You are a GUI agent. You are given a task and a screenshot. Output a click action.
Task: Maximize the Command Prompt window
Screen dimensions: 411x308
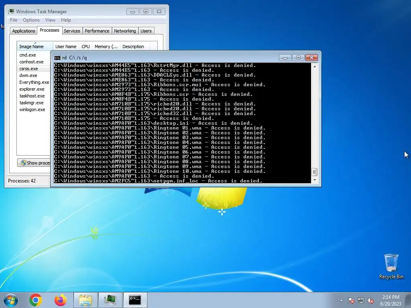[x=298, y=58]
